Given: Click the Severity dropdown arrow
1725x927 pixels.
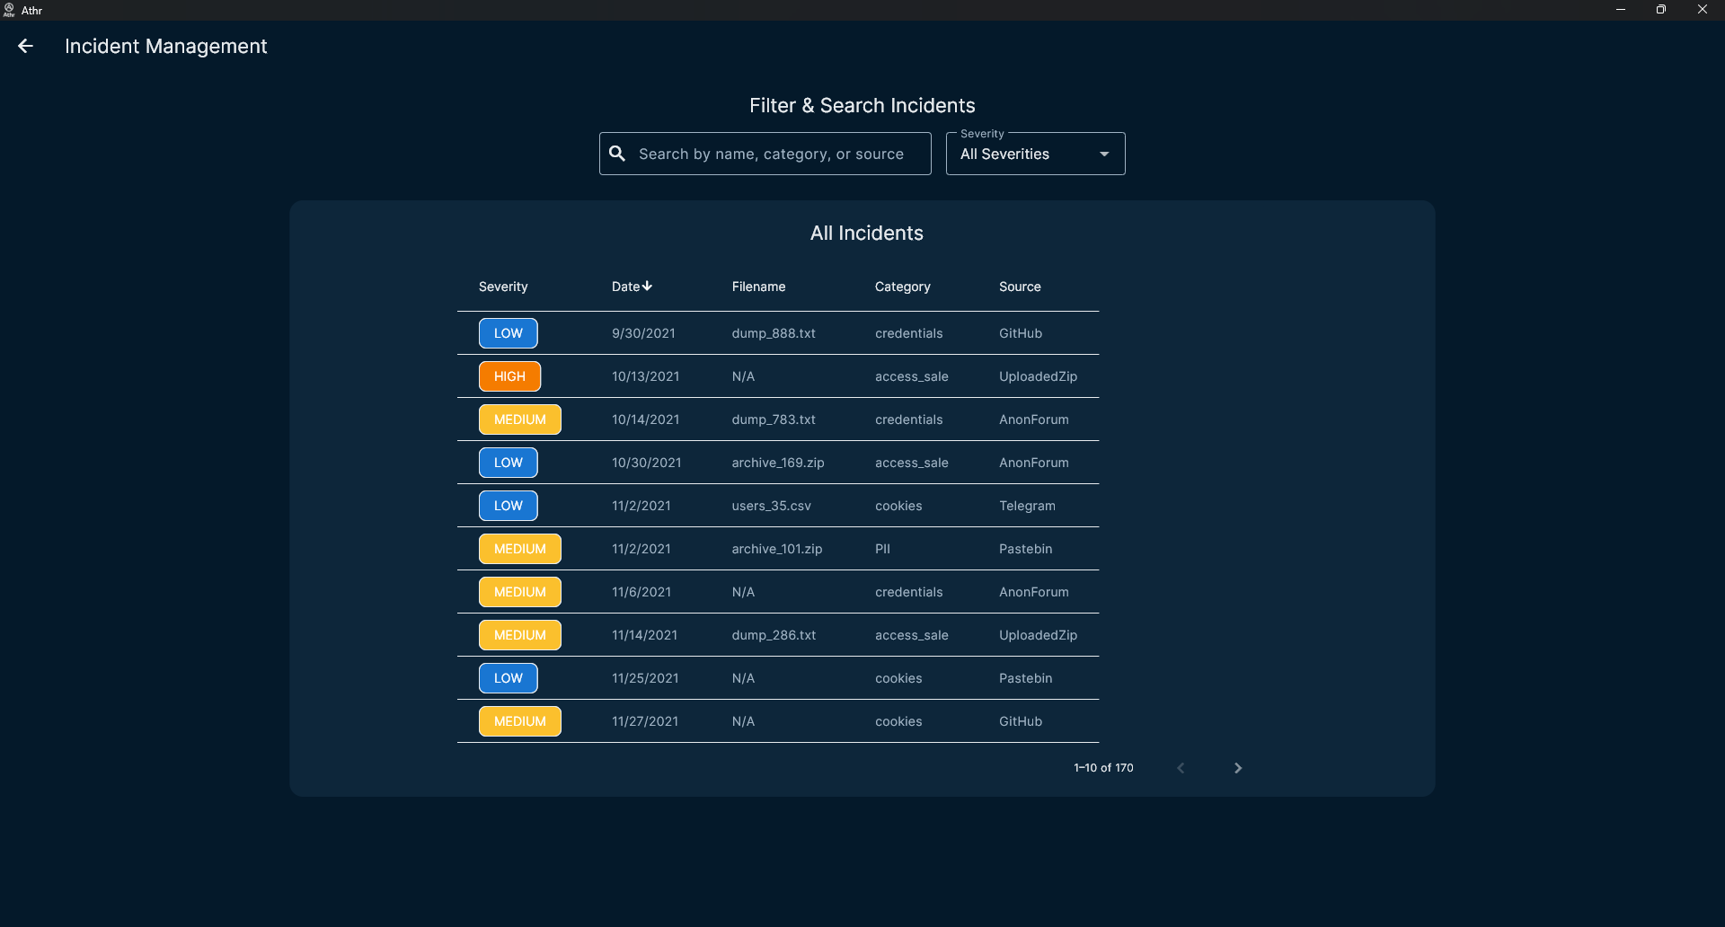Looking at the screenshot, I should pyautogui.click(x=1104, y=154).
